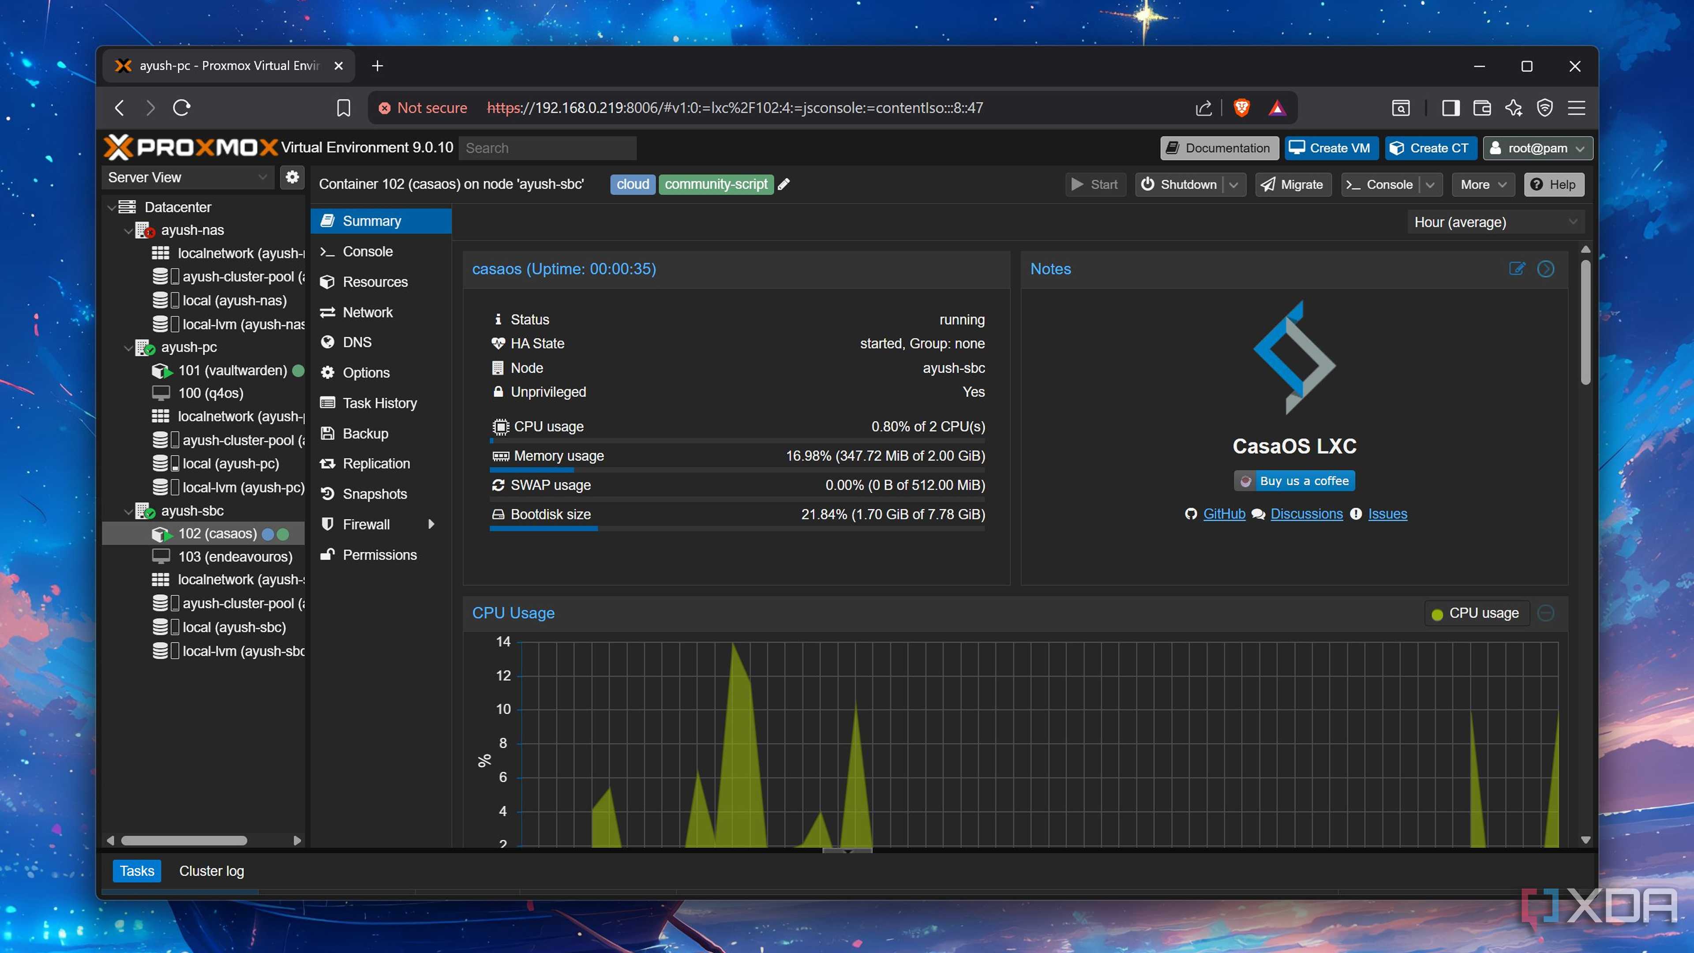Open the Hour (average) timeframe dropdown

pos(1495,222)
